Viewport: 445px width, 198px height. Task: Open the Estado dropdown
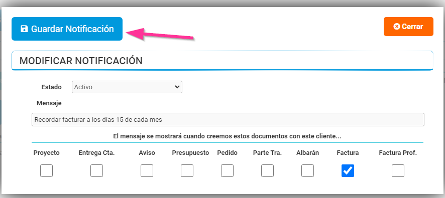coord(127,87)
